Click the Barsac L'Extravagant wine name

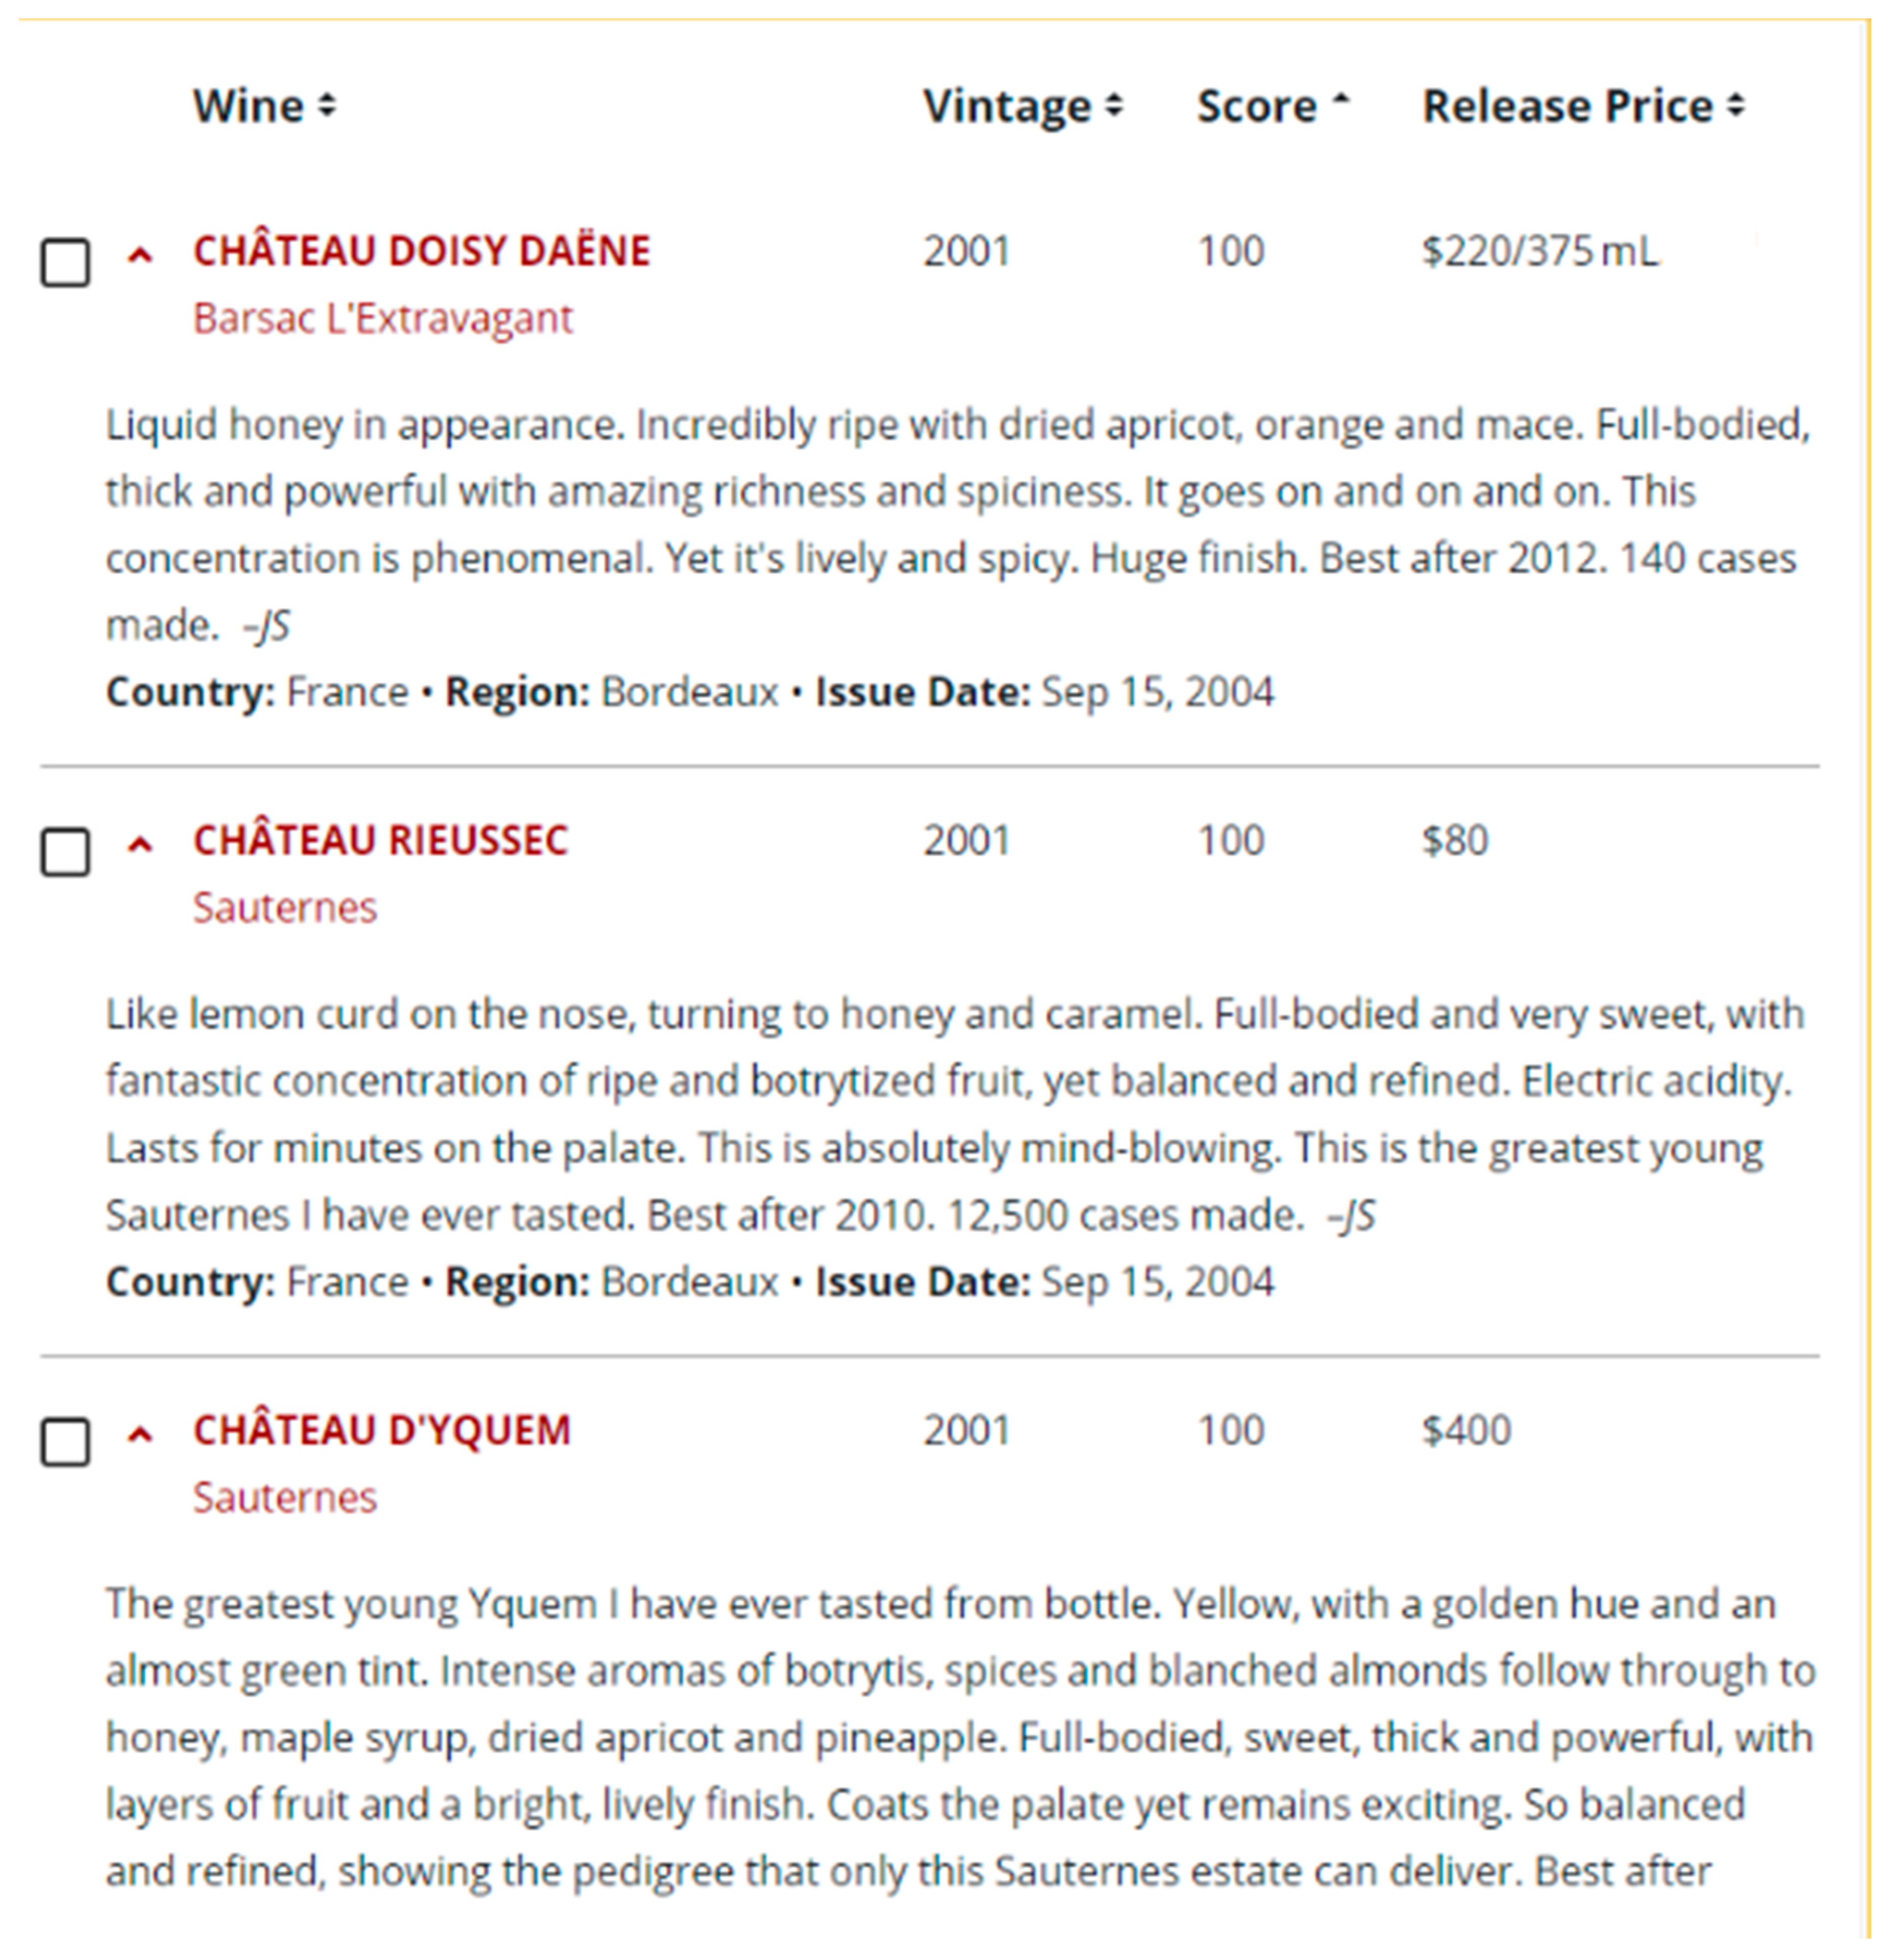point(382,319)
